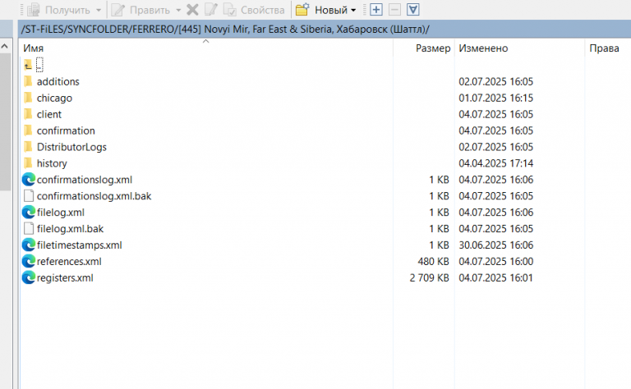Select filelog.xml file
The image size is (631, 389).
pyautogui.click(x=60, y=213)
